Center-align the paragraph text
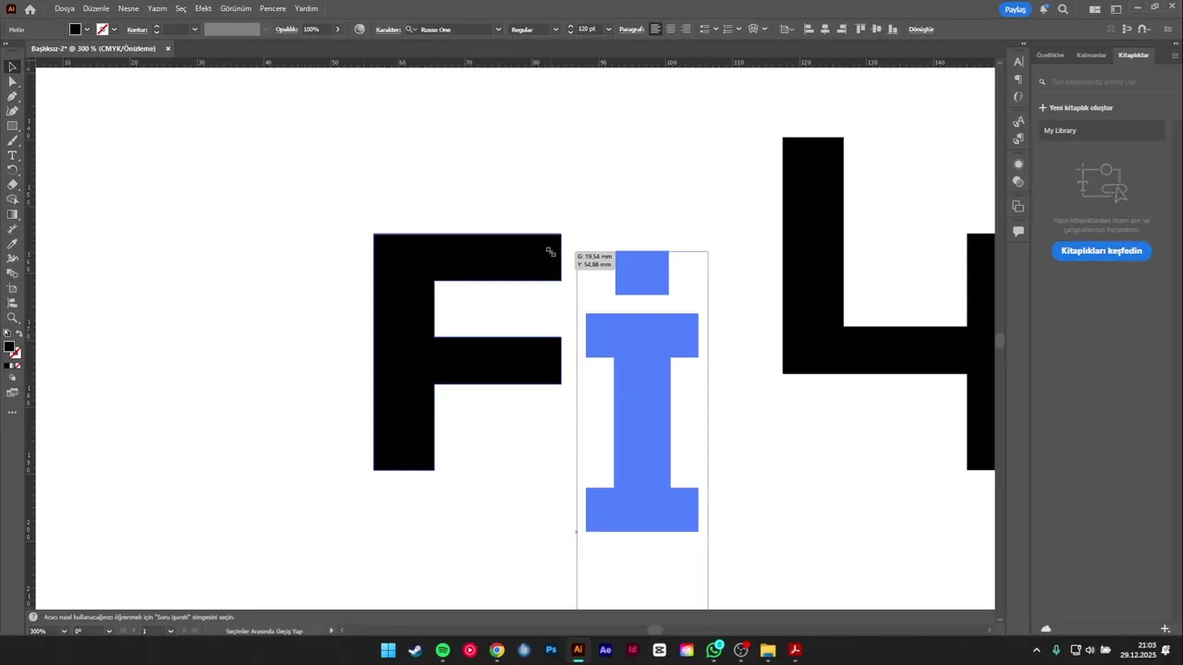The width and height of the screenshot is (1183, 665). pos(671,30)
